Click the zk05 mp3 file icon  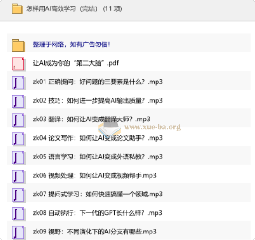point(18,157)
